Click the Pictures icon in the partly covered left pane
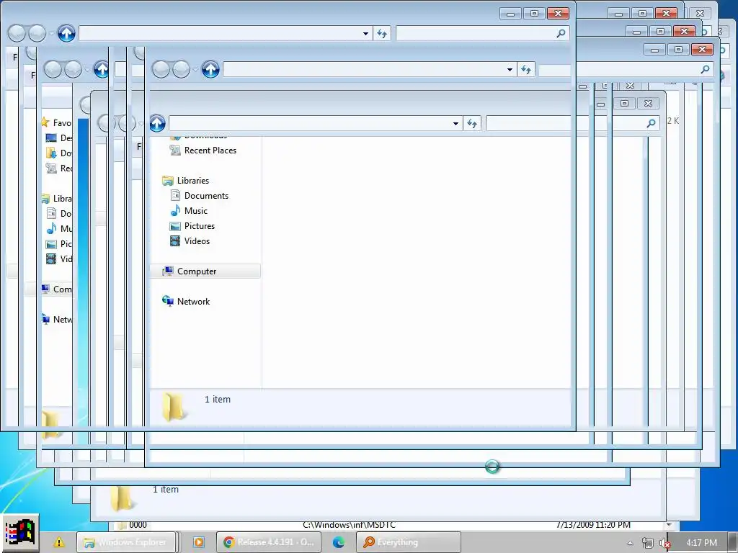Screen dimensions: 738x553 (x=51, y=243)
